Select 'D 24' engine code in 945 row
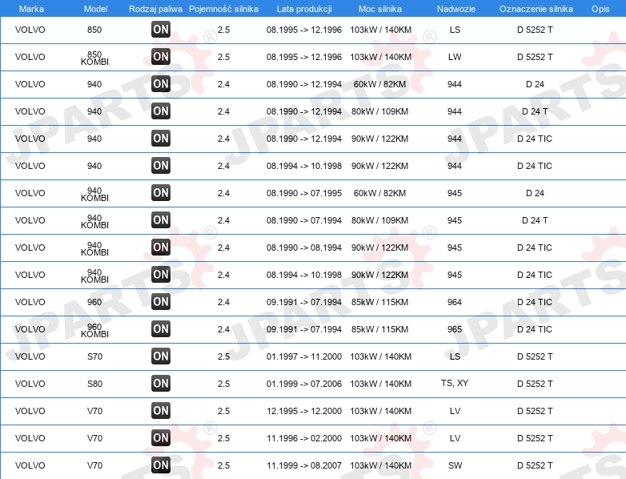 point(535,193)
